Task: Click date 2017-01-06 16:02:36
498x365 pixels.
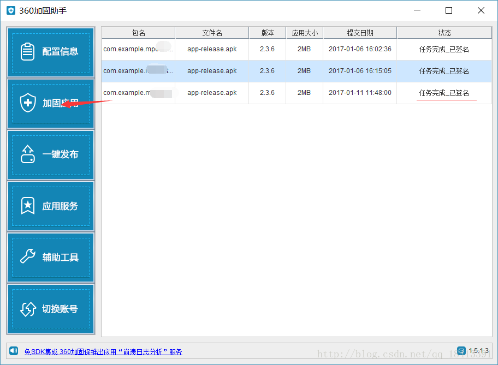Action: [x=360, y=49]
